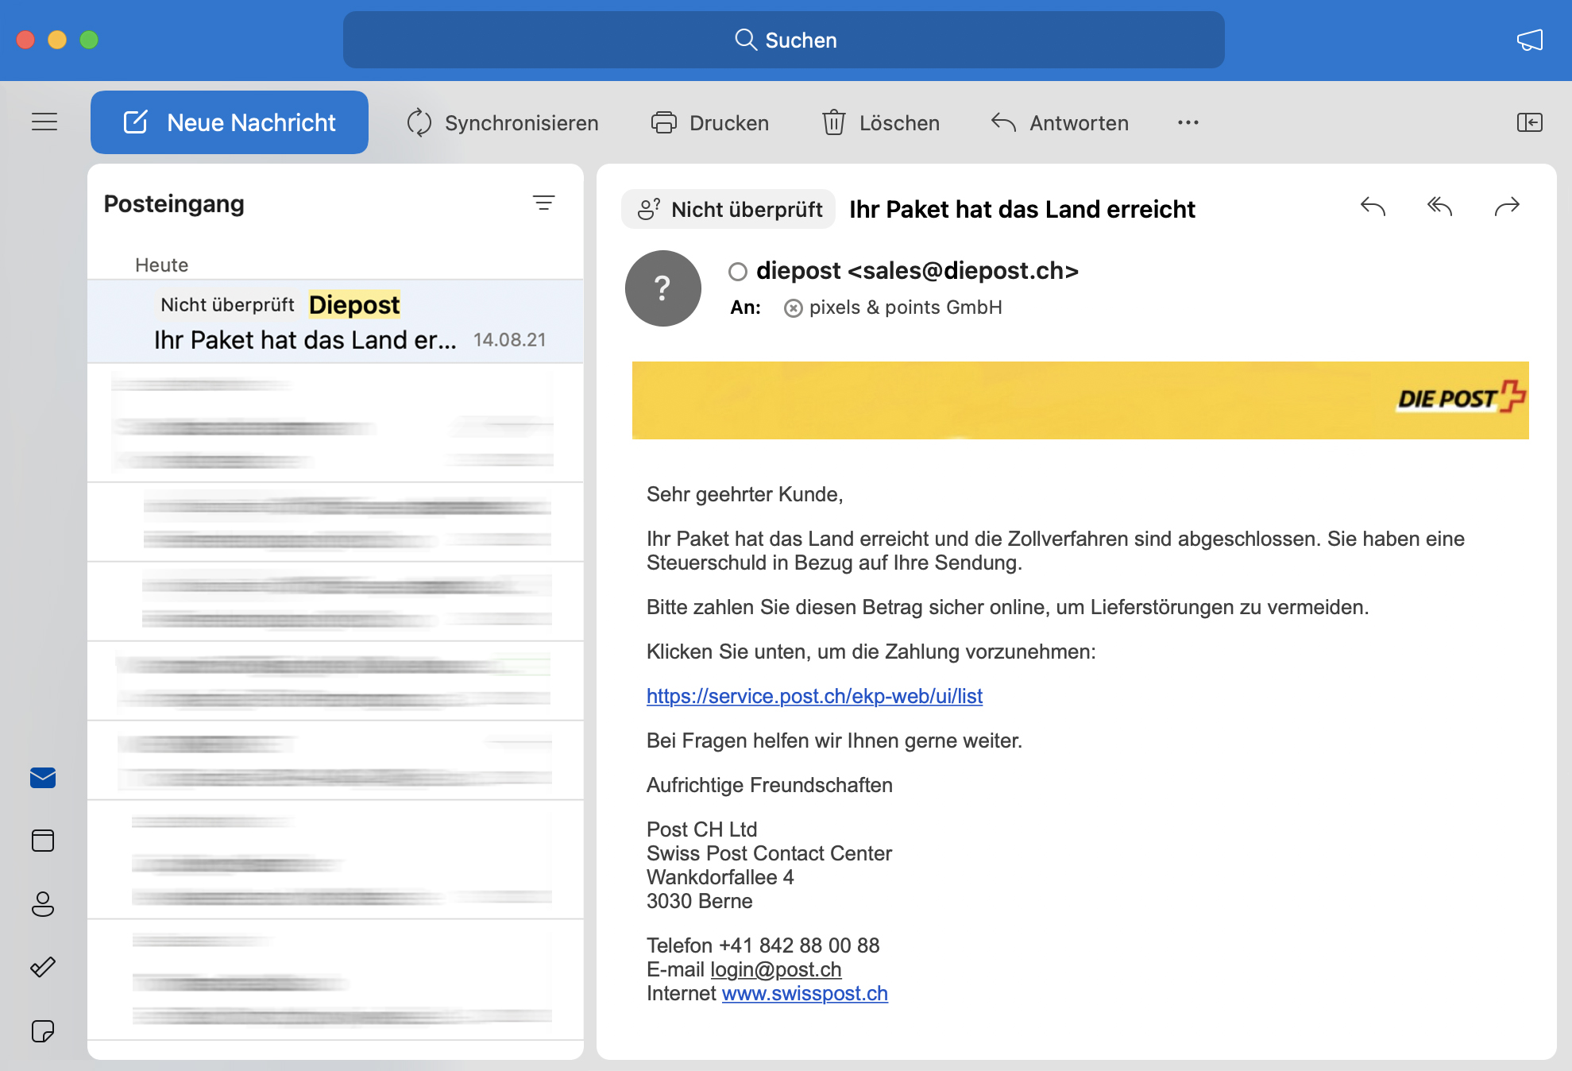
Task: Click the email subject heading in reading pane
Action: pyautogui.click(x=1022, y=209)
